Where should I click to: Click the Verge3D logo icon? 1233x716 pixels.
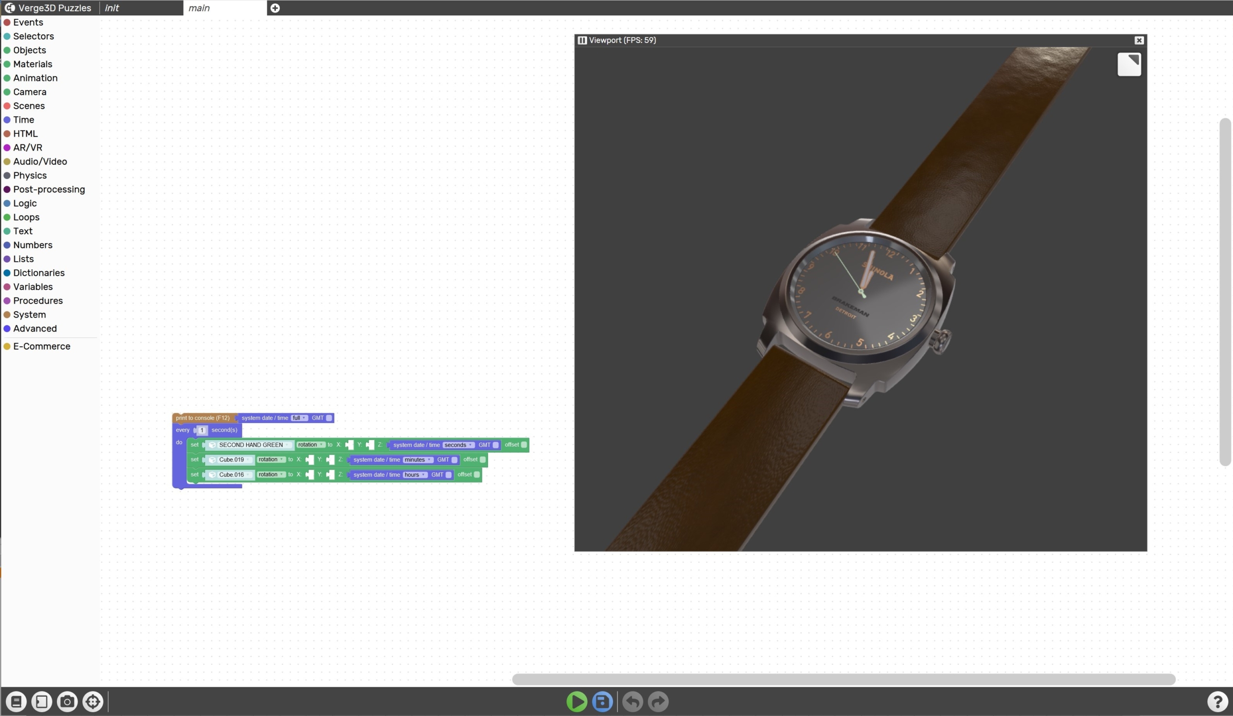pyautogui.click(x=10, y=8)
